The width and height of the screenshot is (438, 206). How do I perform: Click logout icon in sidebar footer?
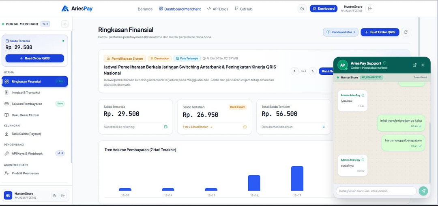63,195
